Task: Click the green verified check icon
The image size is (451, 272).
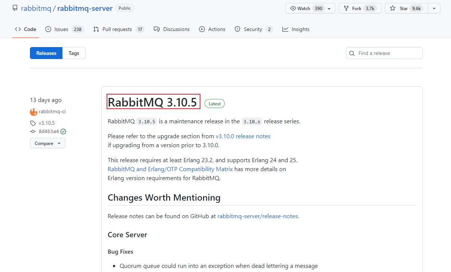Action: coord(64,132)
